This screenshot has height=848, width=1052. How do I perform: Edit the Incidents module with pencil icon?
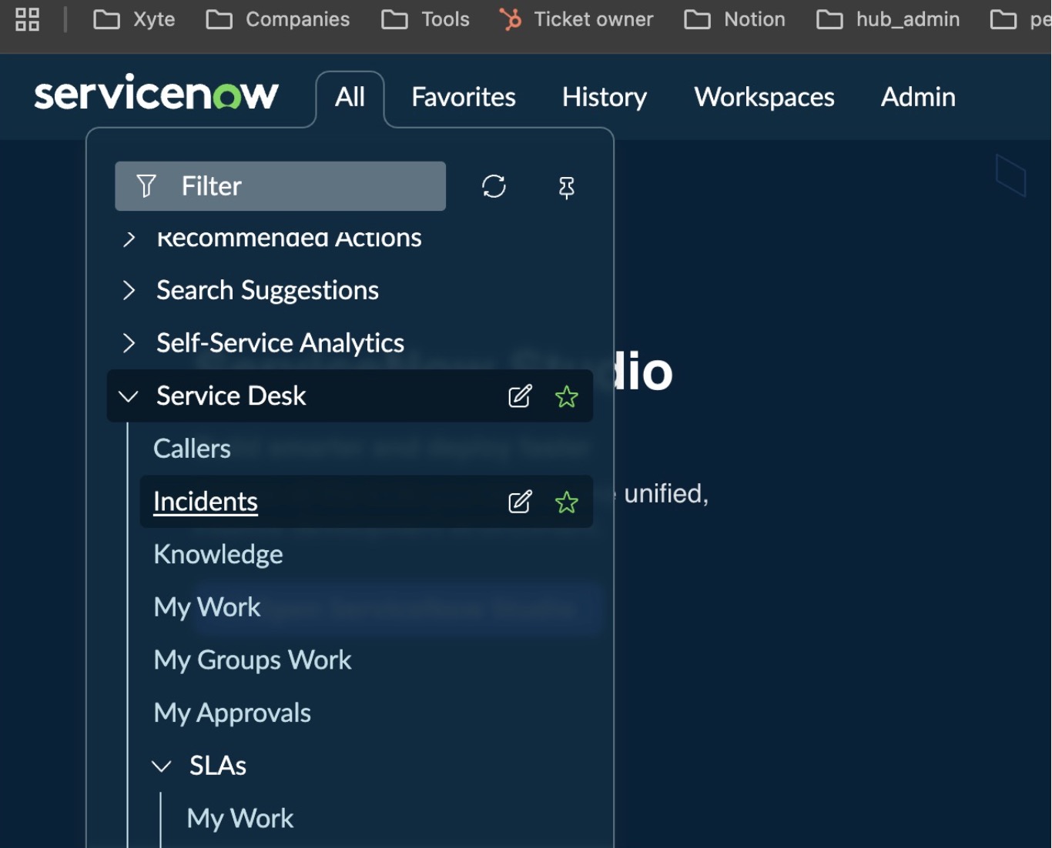(x=520, y=502)
